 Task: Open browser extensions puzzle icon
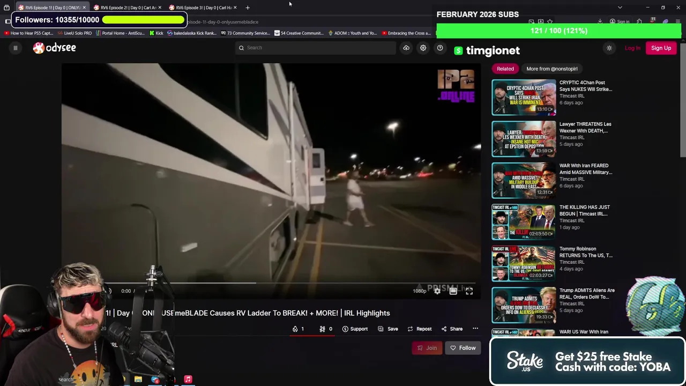click(639, 22)
